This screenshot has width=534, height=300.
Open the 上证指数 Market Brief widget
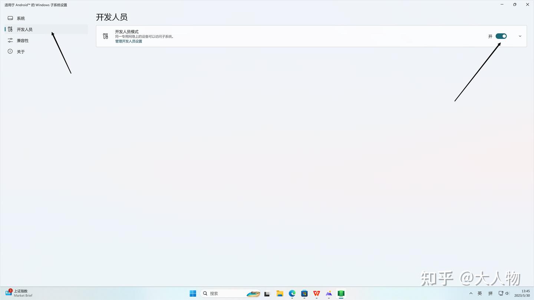(x=19, y=293)
